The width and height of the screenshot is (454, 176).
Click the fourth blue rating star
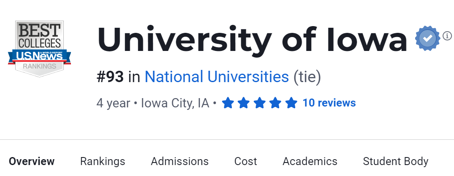point(275,103)
